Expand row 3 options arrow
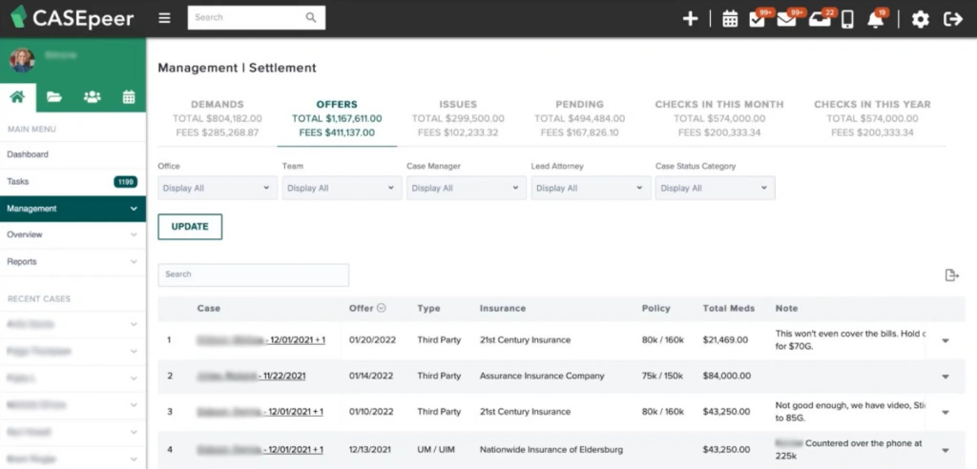Viewport: 977px width, 469px height. [x=946, y=413]
